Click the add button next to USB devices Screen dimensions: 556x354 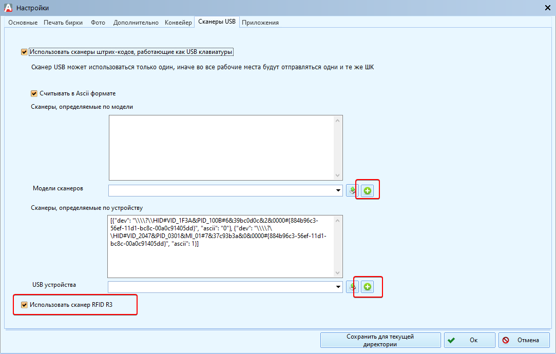367,287
